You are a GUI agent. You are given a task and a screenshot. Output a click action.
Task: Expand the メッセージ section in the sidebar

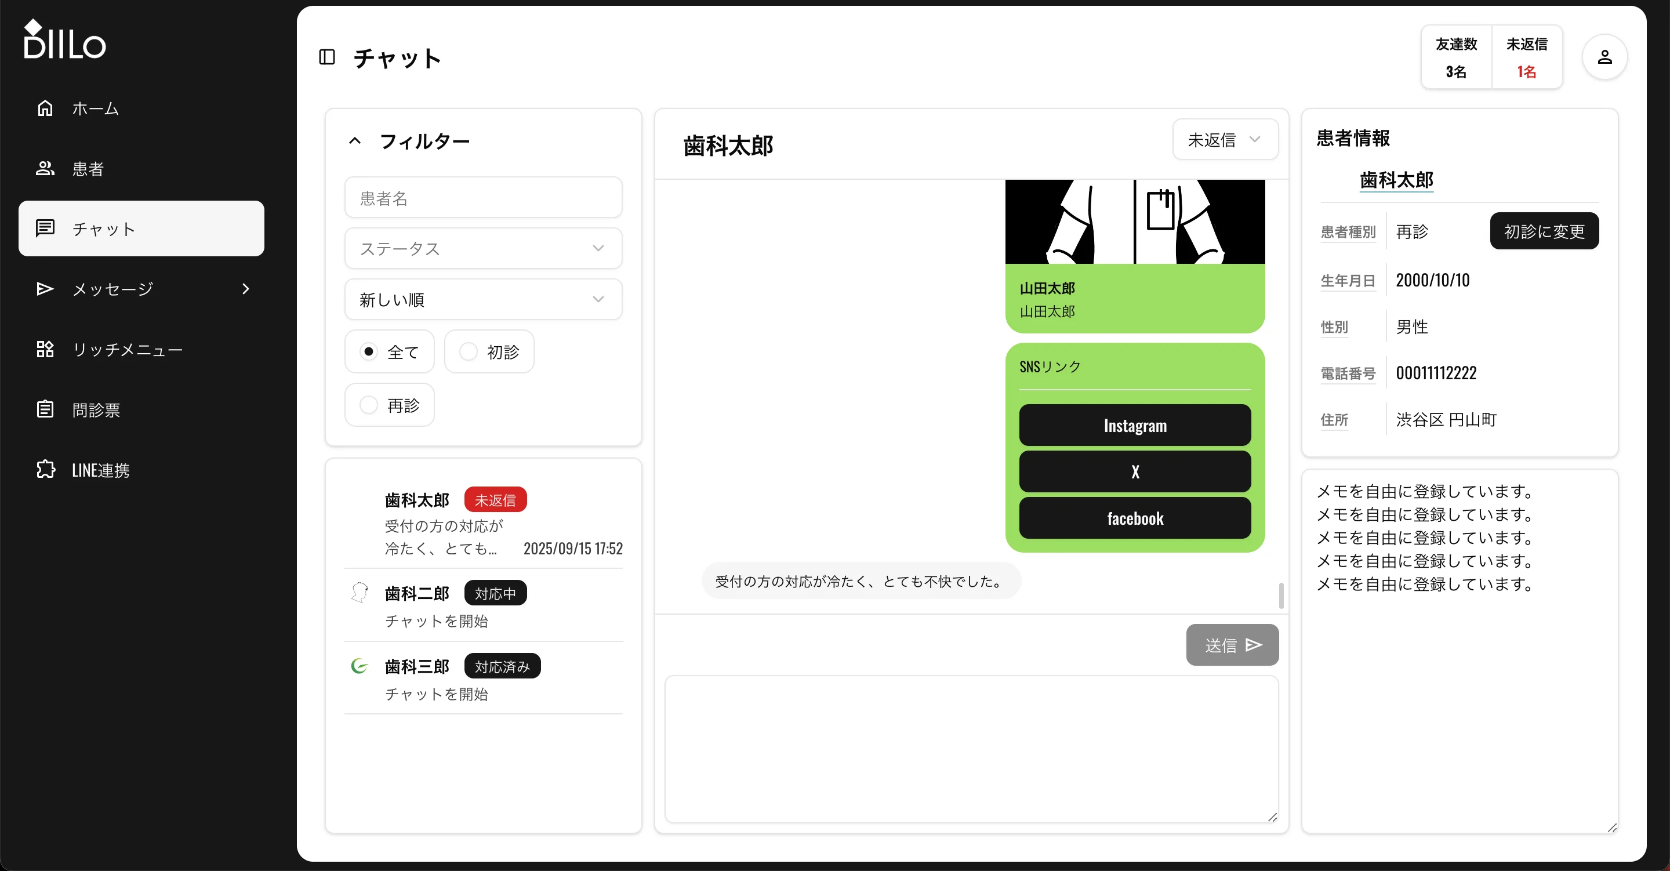coord(245,289)
